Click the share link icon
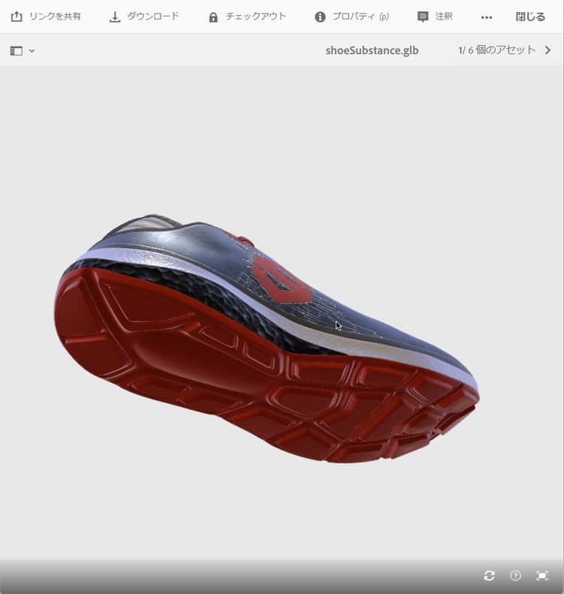 [x=17, y=17]
